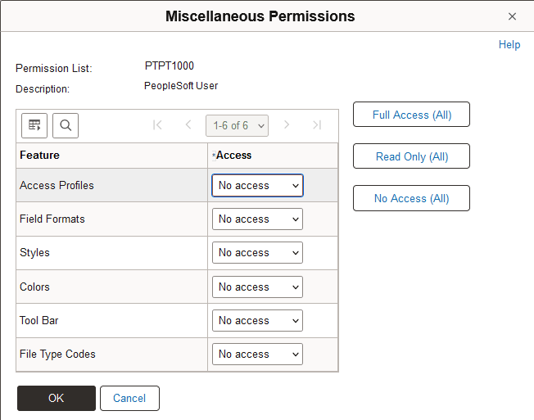Click the Full Access (All) button
Screen dimensions: 534x420
(411, 115)
